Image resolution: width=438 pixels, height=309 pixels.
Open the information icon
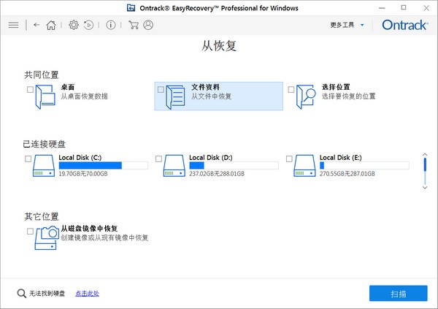point(110,25)
